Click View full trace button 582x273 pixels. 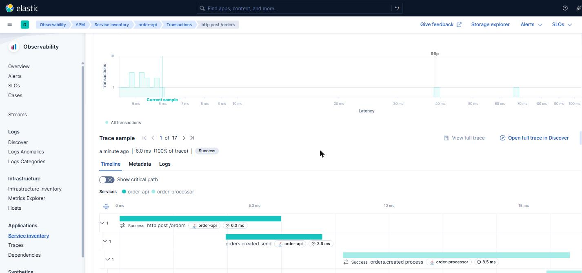pos(464,138)
